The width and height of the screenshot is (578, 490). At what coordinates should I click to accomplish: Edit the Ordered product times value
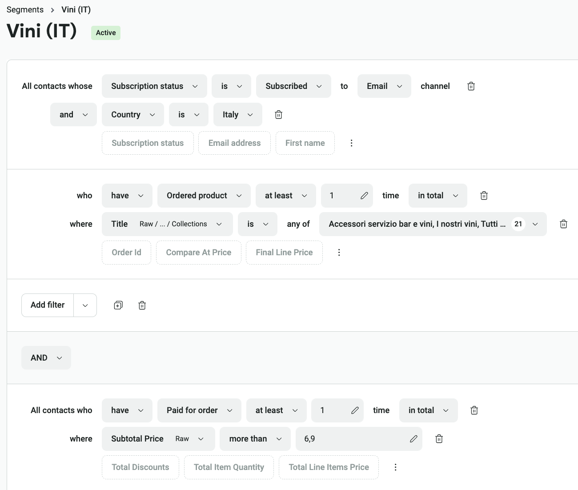[364, 195]
